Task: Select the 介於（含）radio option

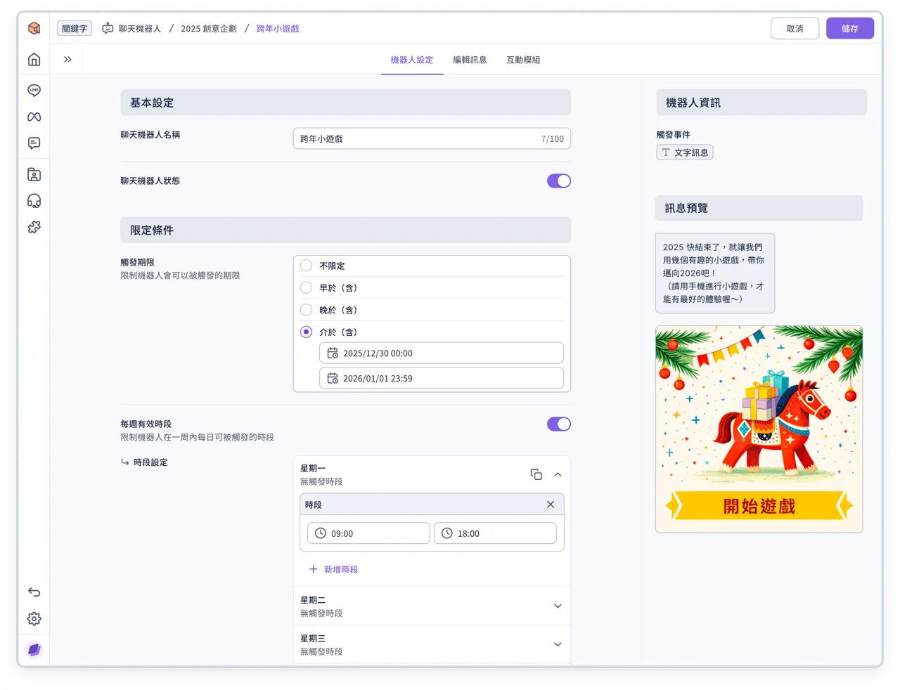Action: pos(306,332)
